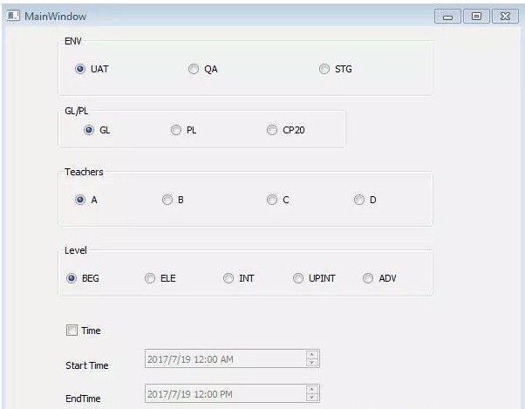Close the MainWindow
The image size is (525, 409).
pyautogui.click(x=505, y=17)
